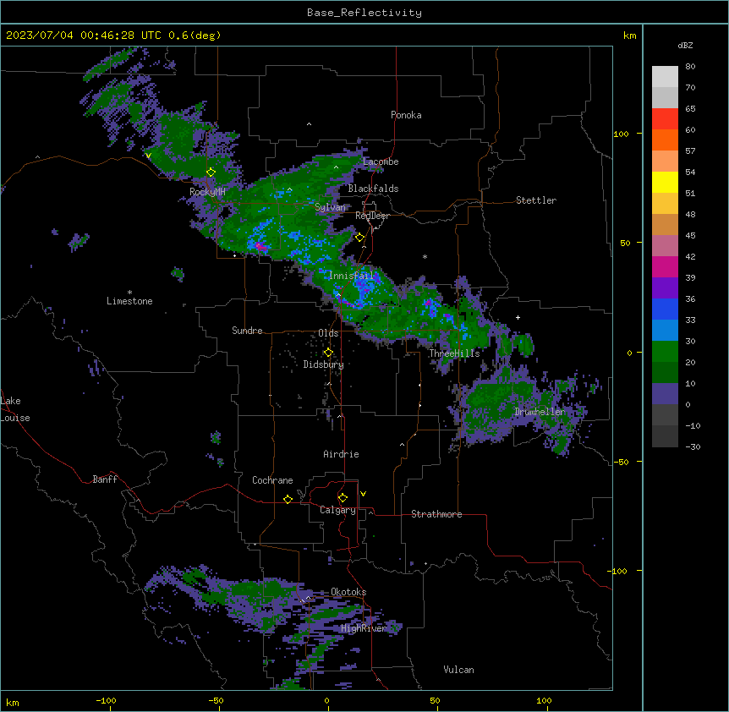Click the Vulcan town label
Image resolution: width=729 pixels, height=712 pixels.
click(458, 670)
